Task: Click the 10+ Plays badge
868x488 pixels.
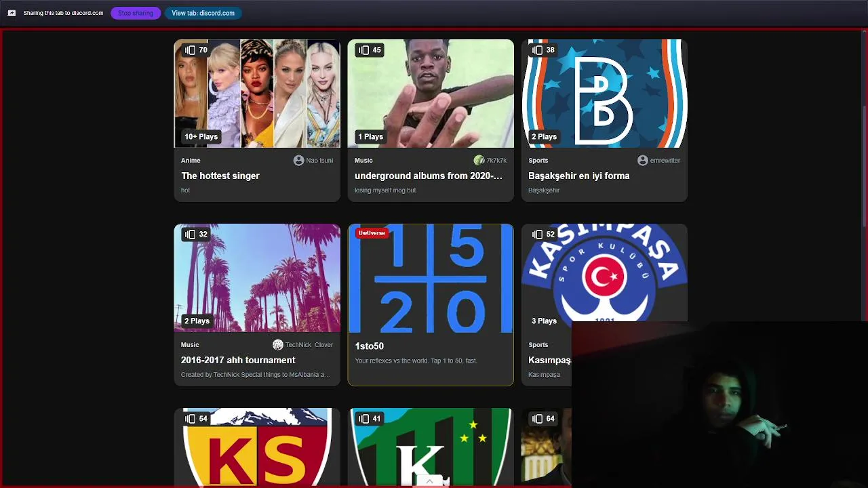Action: tap(201, 136)
